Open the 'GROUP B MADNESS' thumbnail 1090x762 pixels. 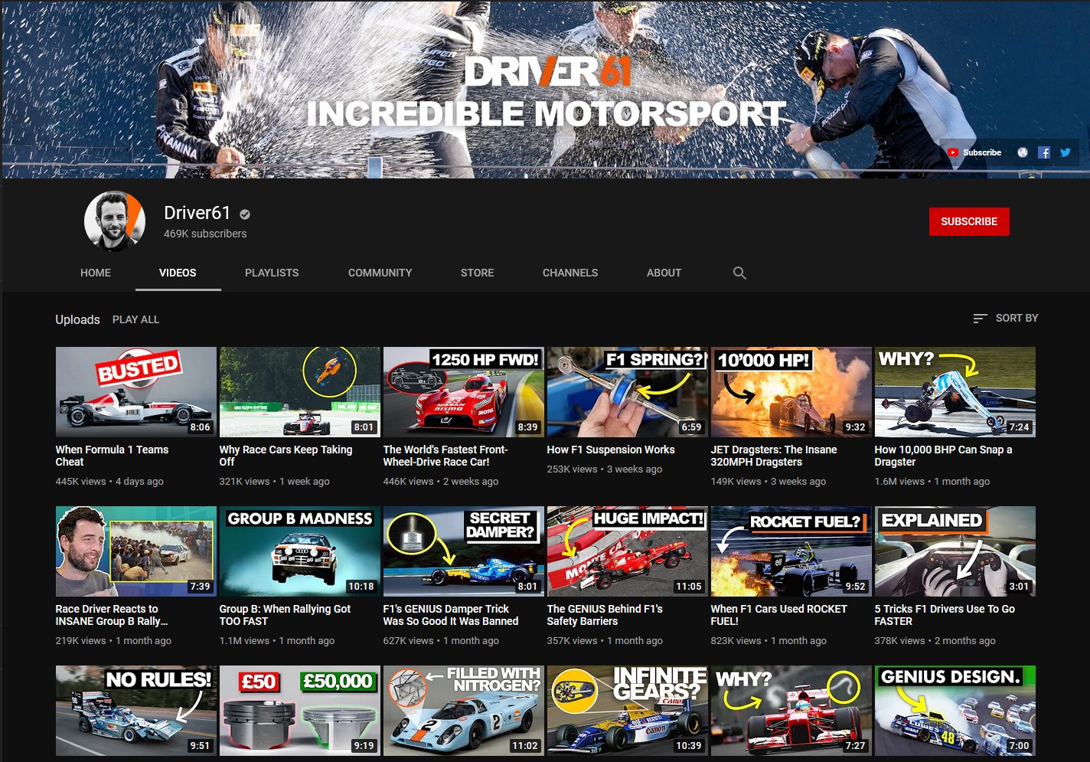299,551
